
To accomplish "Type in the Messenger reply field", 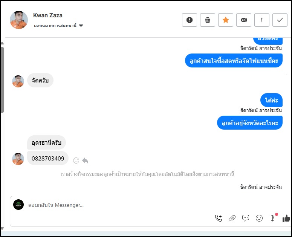I will click(x=113, y=205).
